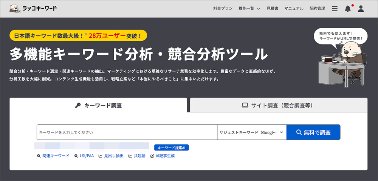Screen dimensions: 378x181
Task: Switch to the サイト調査（競合調査等） tab
Action: tap(279, 105)
